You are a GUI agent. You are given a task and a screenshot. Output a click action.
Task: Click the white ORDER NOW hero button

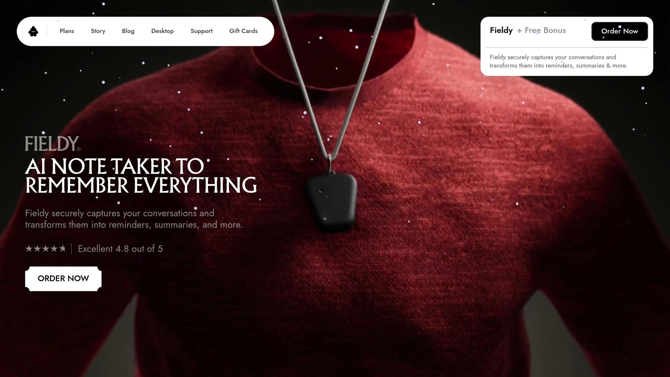click(63, 278)
